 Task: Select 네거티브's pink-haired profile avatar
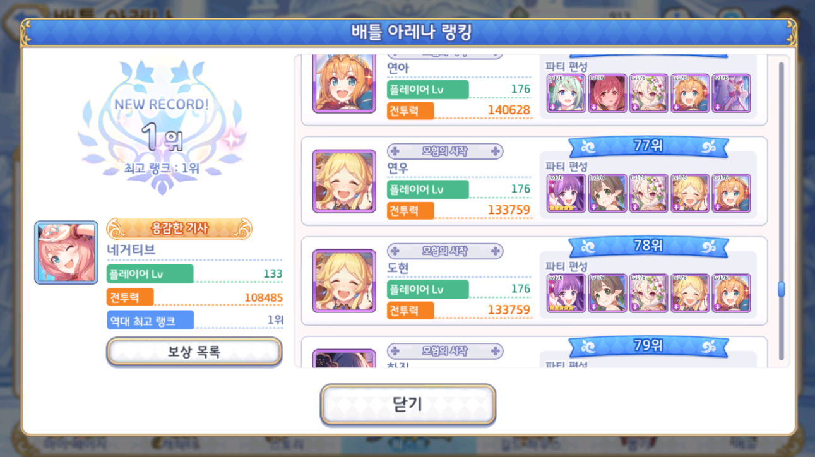(66, 252)
